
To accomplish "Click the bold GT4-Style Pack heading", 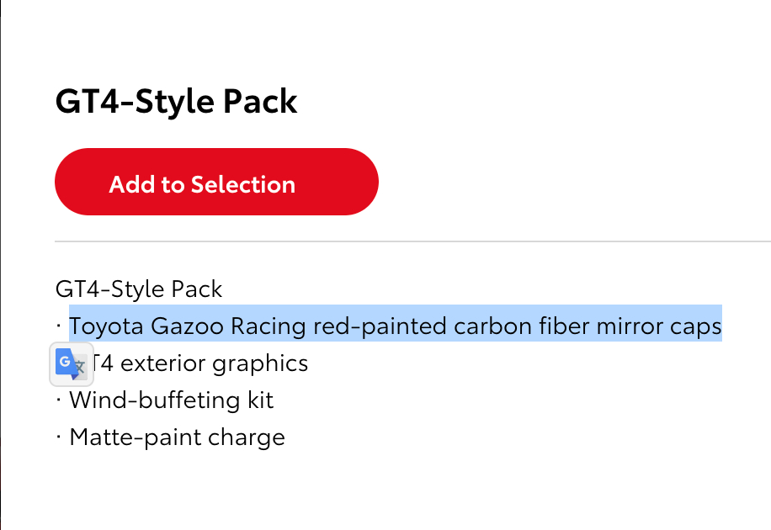I will coord(176,102).
